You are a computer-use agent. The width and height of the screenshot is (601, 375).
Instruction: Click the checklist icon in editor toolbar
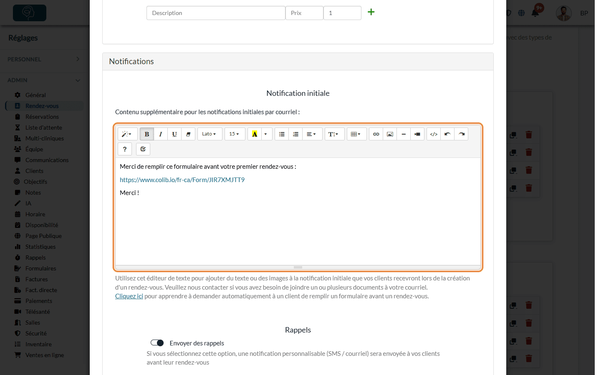coord(143,149)
